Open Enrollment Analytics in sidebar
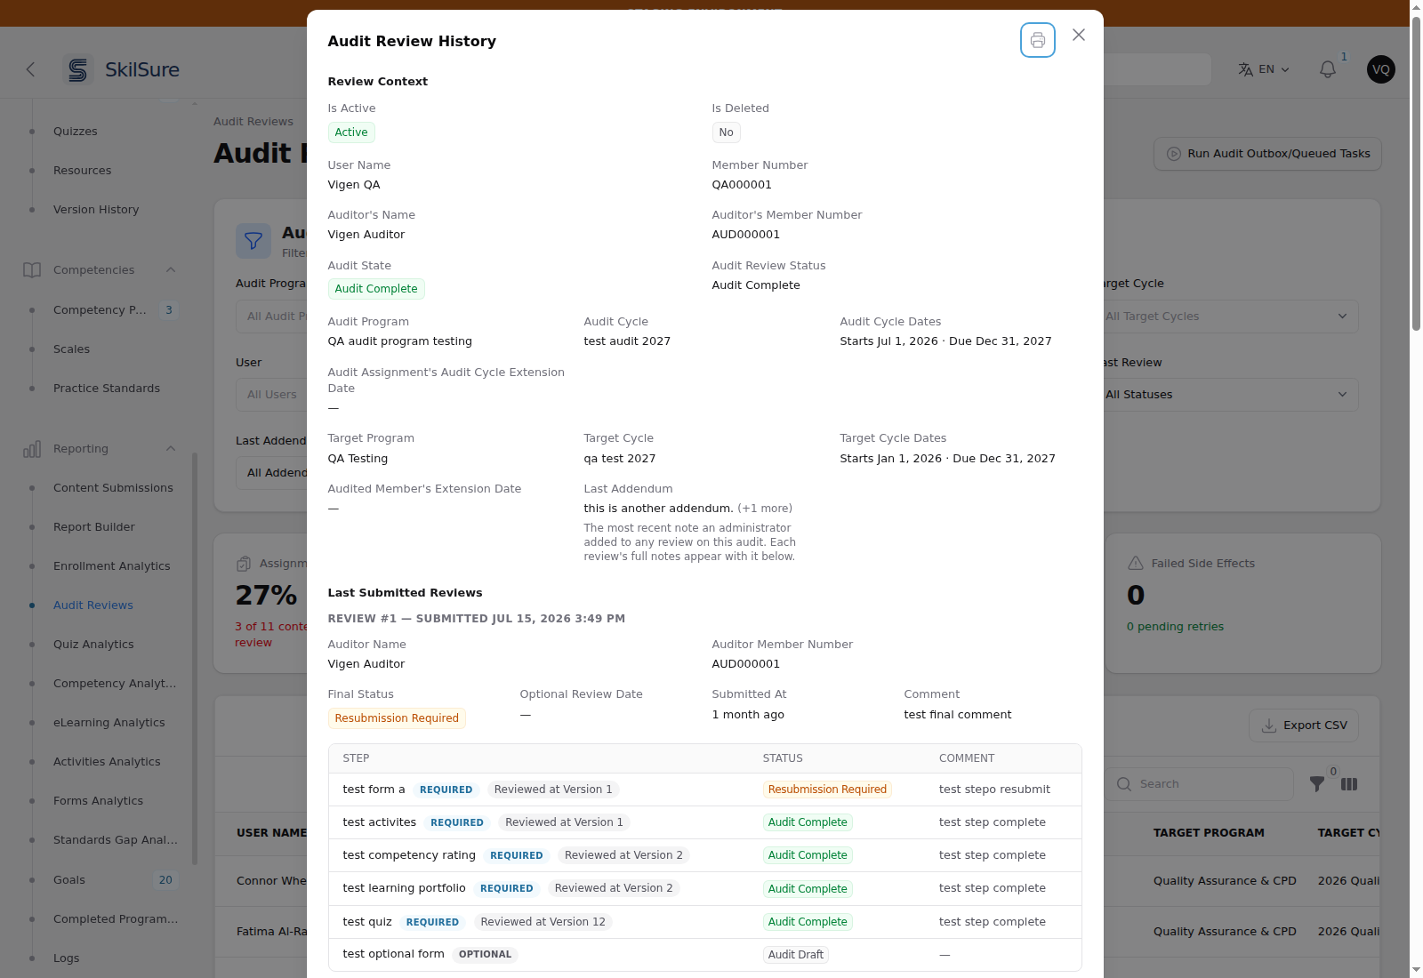Image resolution: width=1423 pixels, height=978 pixels. pyautogui.click(x=112, y=566)
